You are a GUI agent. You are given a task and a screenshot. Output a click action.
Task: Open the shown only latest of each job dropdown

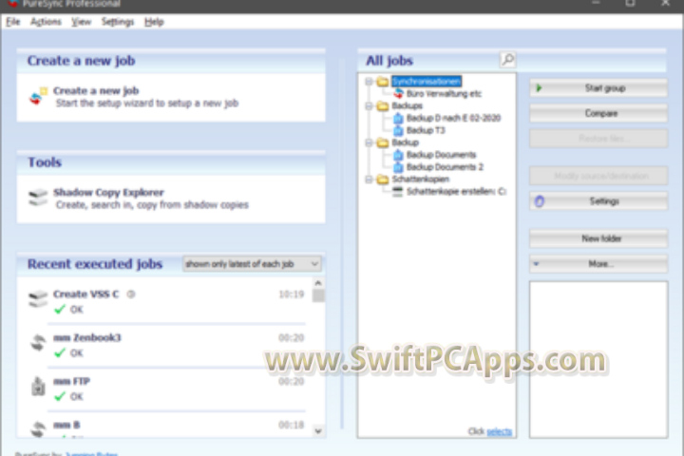click(x=252, y=264)
